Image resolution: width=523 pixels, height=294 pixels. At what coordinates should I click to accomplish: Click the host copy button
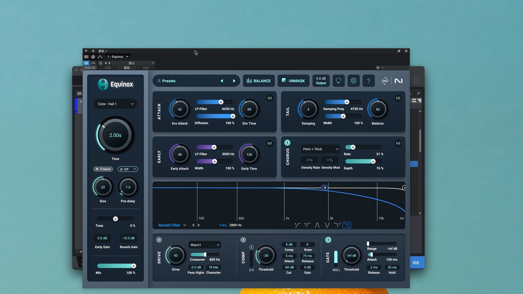click(127, 68)
